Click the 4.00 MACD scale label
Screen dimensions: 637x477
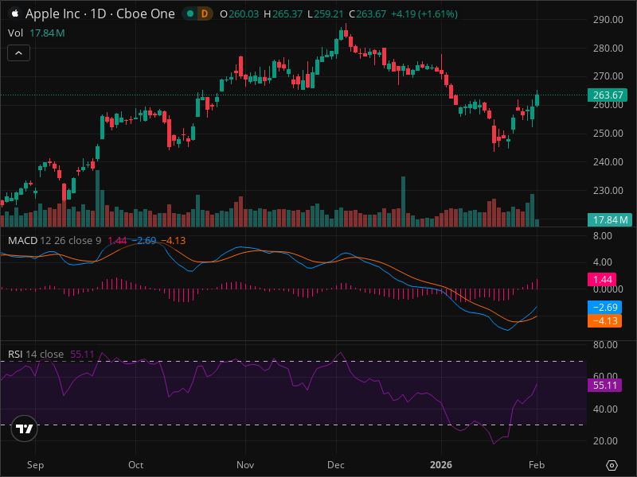pos(603,262)
